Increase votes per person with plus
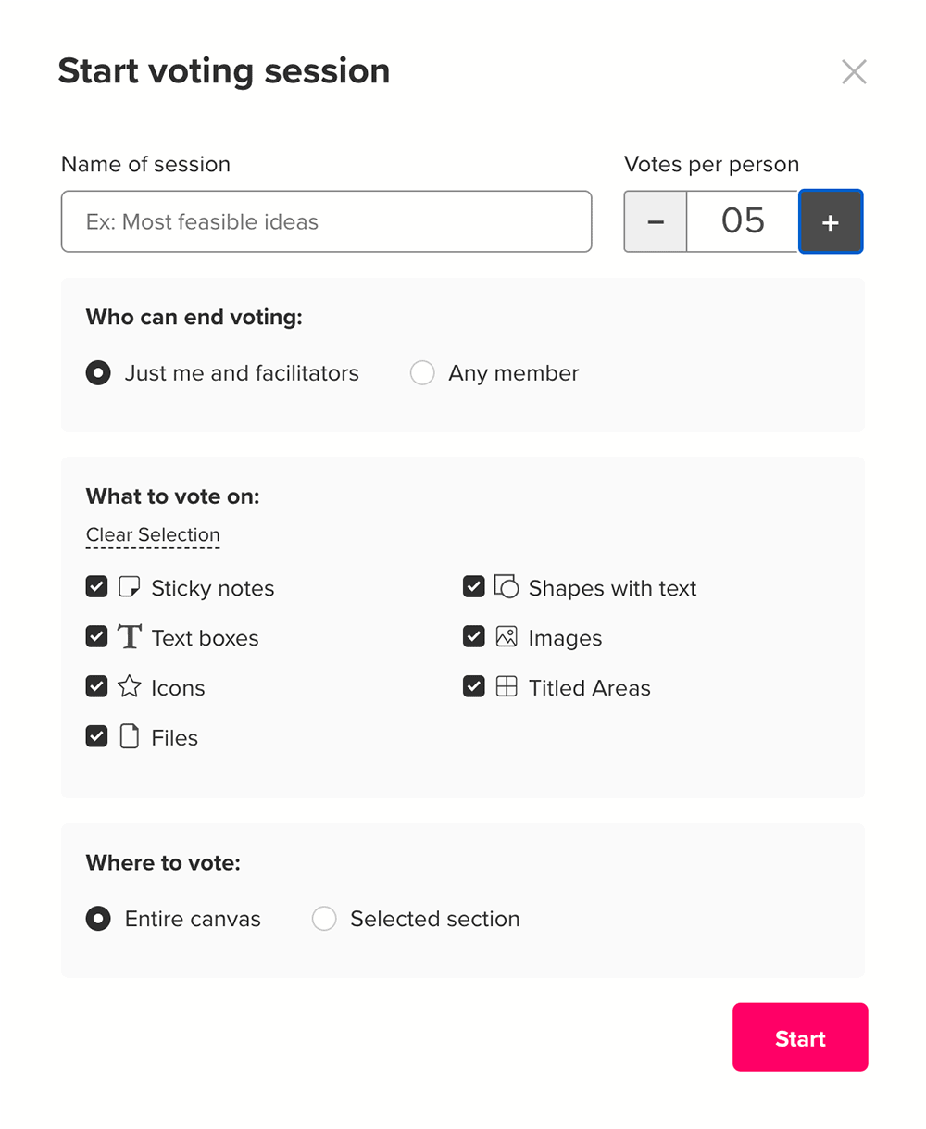926x1129 pixels. click(831, 221)
